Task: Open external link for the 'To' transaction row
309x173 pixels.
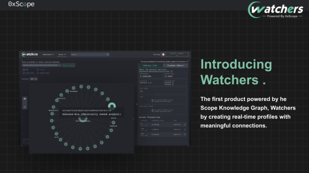Action: click(185, 125)
